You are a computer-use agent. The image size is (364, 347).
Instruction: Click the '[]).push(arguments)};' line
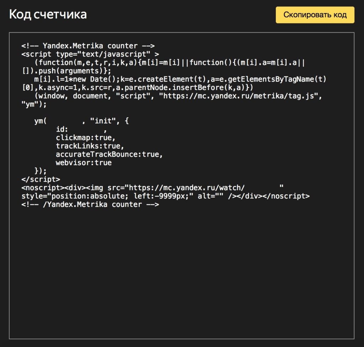point(66,71)
